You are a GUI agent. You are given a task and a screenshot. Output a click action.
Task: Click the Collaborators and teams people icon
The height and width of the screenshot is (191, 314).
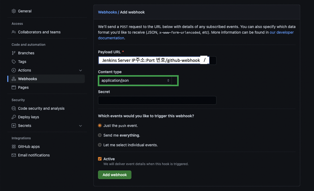tap(14, 32)
